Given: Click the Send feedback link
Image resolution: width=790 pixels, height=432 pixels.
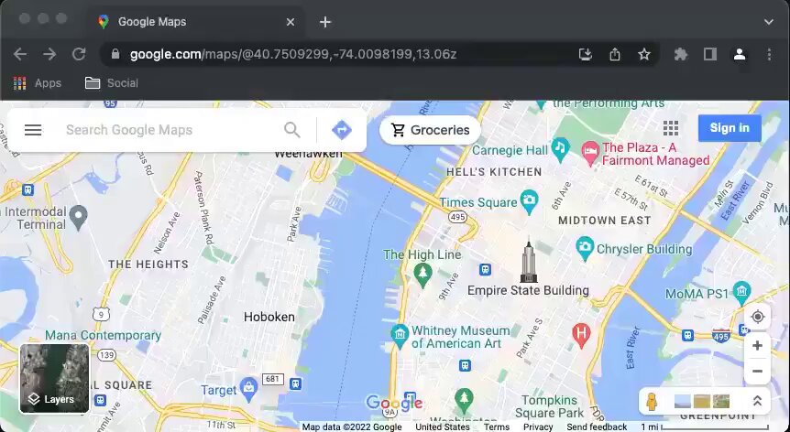Looking at the screenshot, I should point(597,427).
